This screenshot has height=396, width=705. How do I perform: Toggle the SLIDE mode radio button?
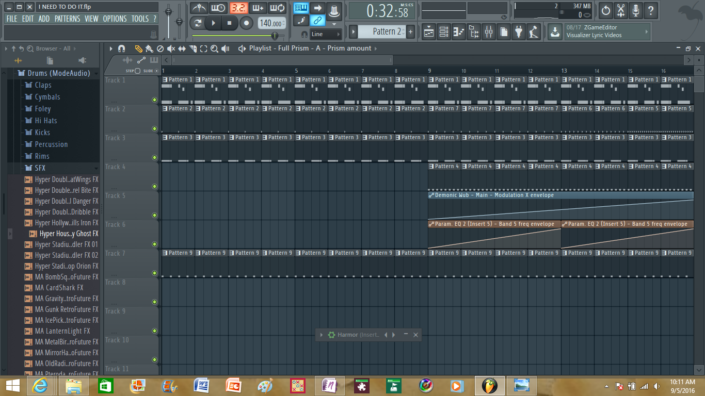pyautogui.click(x=157, y=71)
